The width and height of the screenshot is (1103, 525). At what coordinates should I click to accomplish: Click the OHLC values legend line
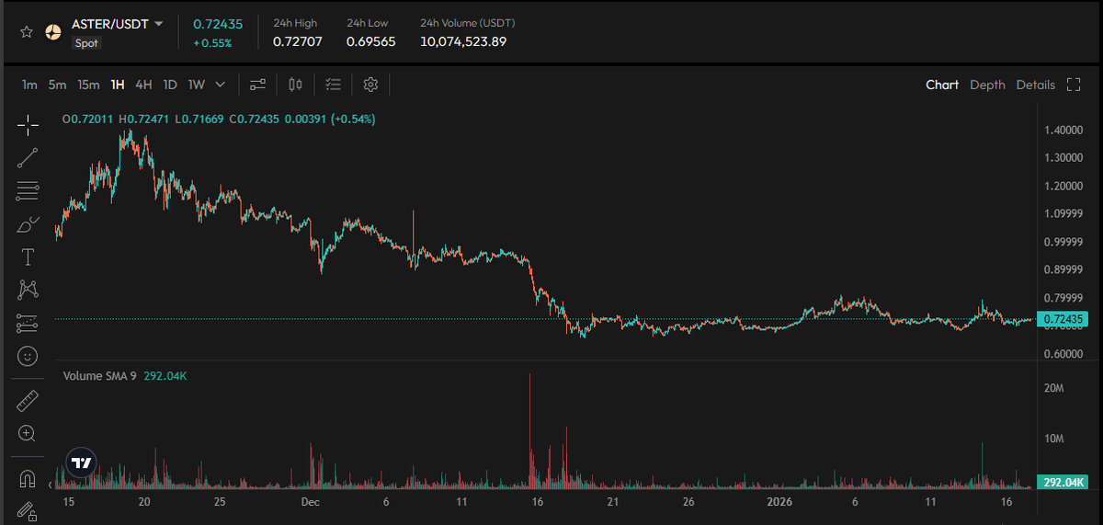[219, 120]
